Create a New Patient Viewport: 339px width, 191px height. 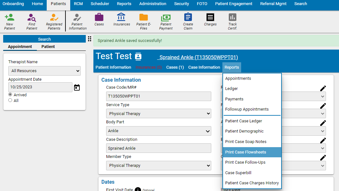click(x=9, y=21)
